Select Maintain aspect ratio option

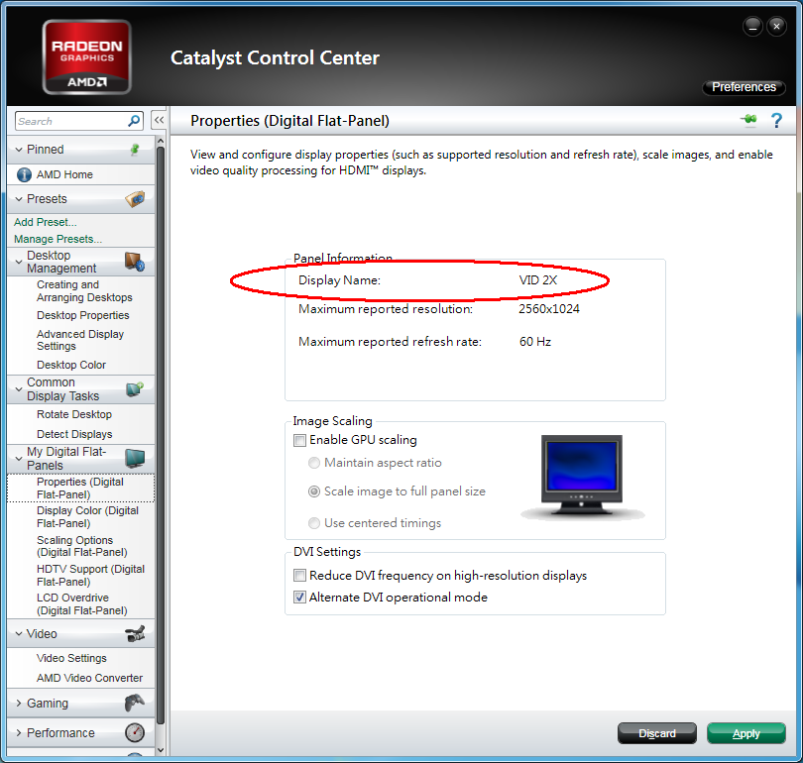click(x=314, y=463)
